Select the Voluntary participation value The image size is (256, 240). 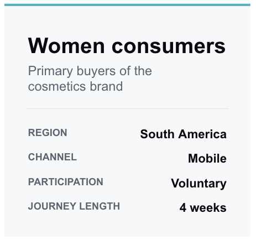[x=198, y=184]
